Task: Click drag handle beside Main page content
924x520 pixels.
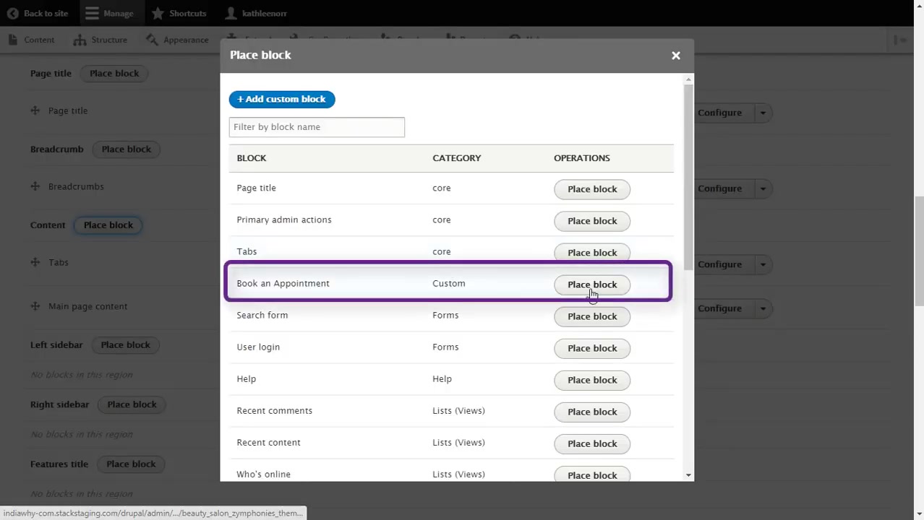Action: click(35, 306)
